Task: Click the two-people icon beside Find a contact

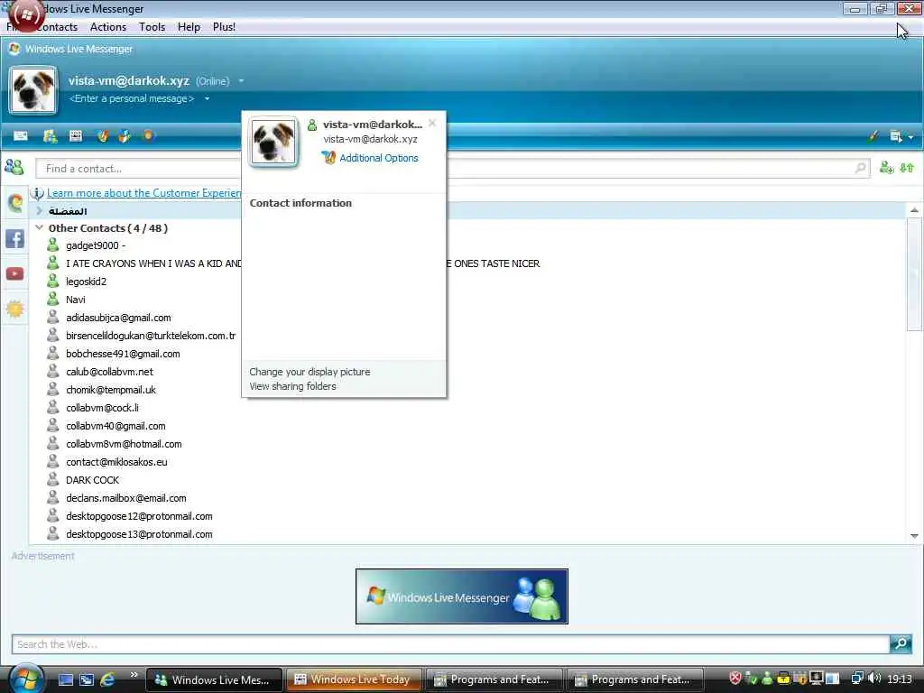Action: [x=14, y=167]
